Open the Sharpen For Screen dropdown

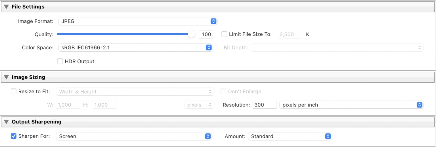point(134,136)
